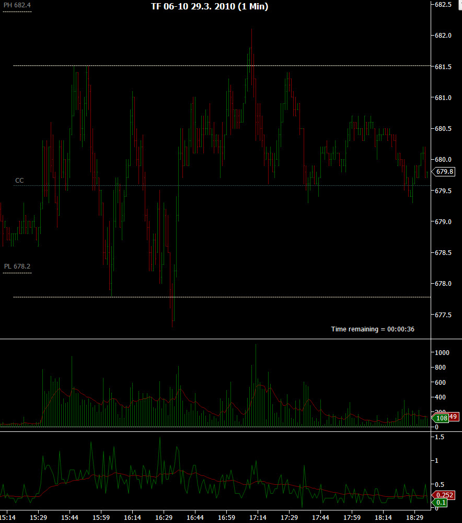Click the 1000 volume axis label
Screen dimensions: 462x523
tap(442, 352)
